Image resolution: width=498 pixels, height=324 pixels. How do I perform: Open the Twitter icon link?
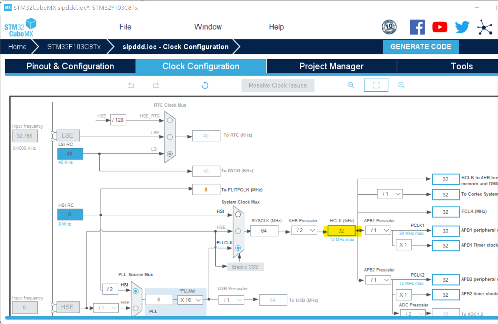(x=462, y=27)
